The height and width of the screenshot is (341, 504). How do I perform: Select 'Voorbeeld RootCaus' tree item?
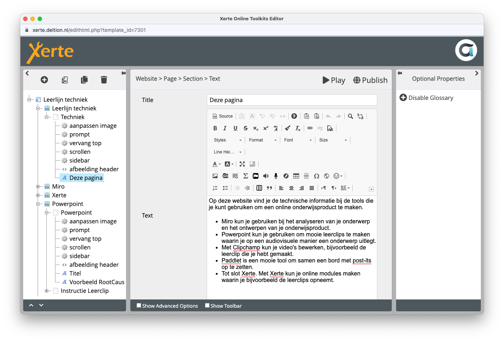click(97, 282)
